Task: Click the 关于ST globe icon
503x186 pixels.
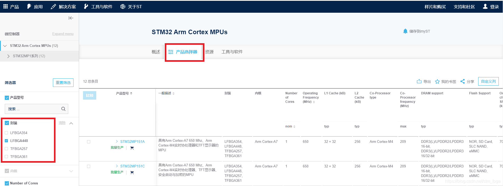Action: tap(123, 7)
